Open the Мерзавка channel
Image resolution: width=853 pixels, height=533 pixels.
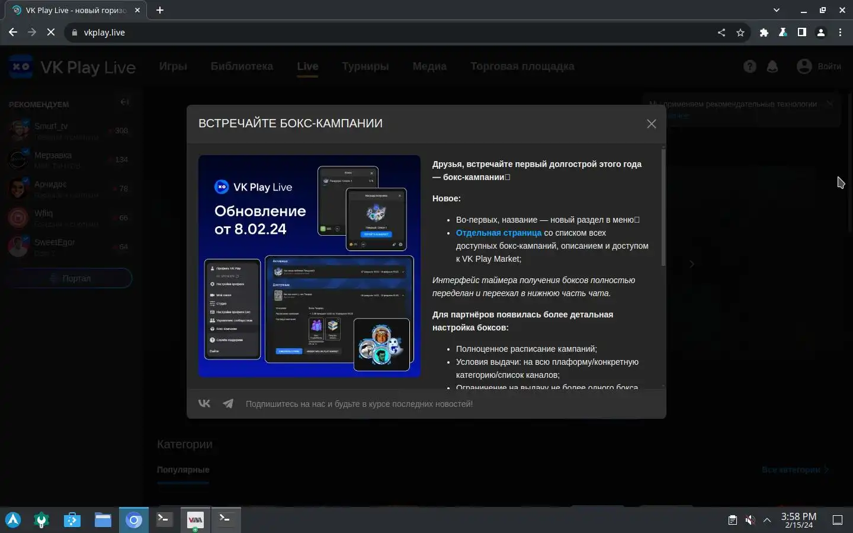click(x=70, y=160)
